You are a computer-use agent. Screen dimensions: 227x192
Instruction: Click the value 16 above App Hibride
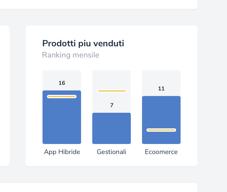62,83
